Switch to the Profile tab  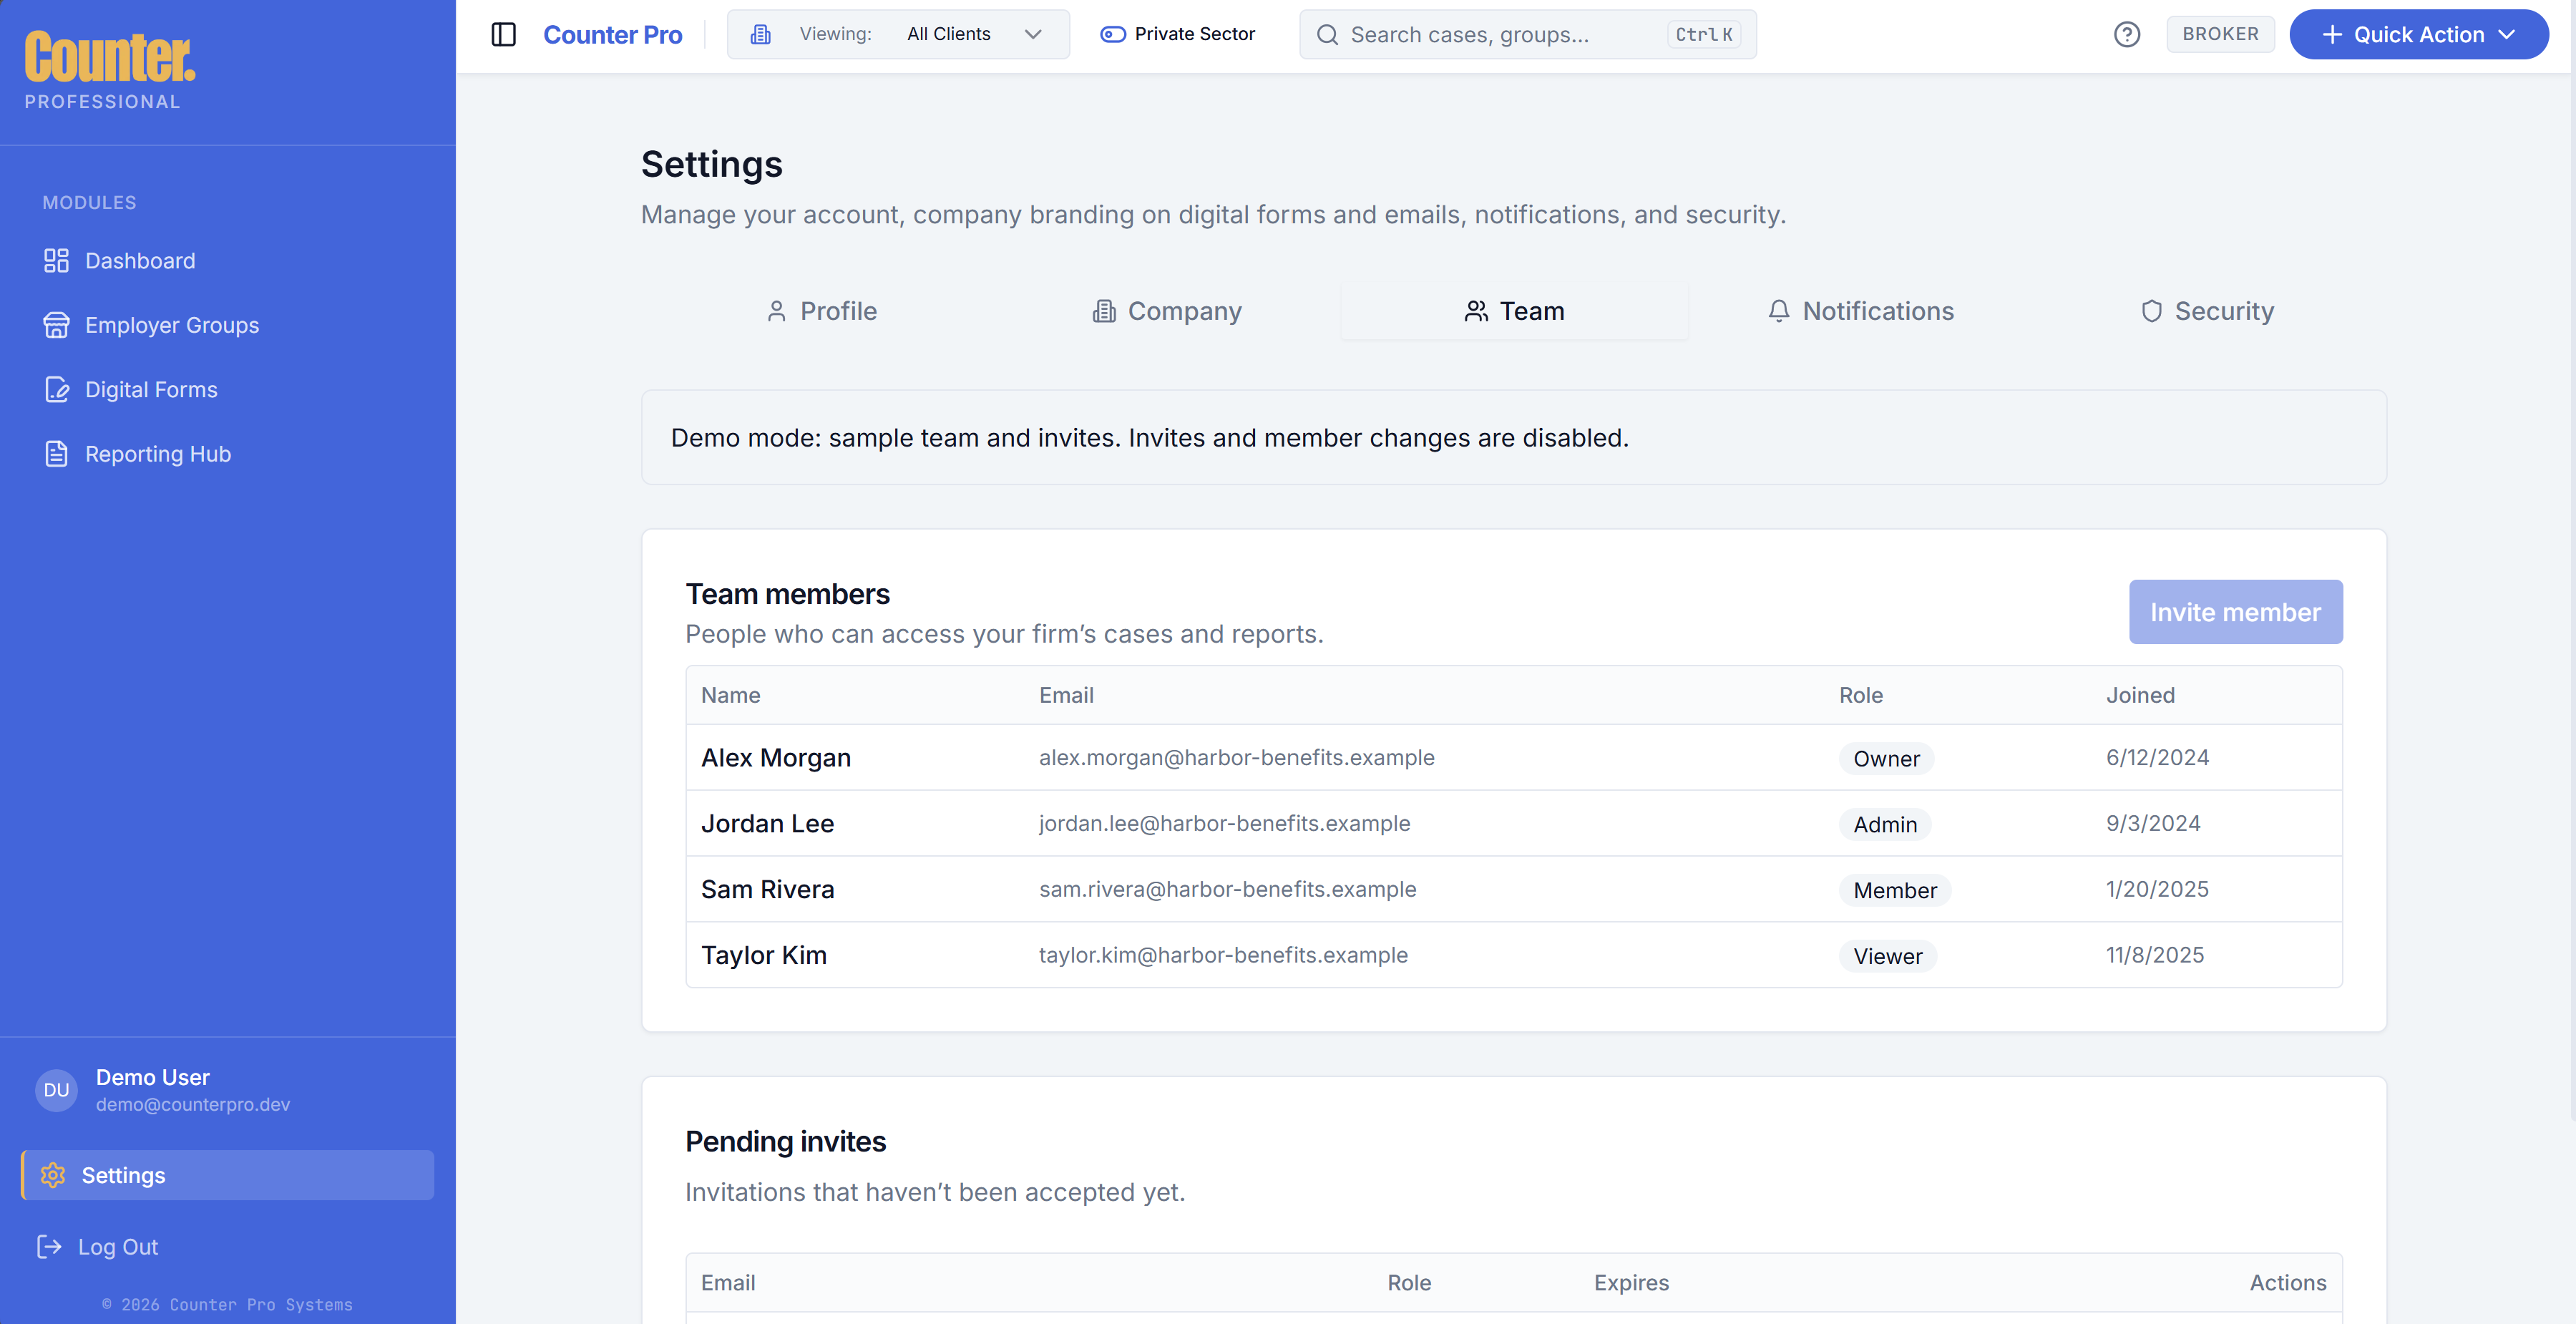[x=821, y=311]
